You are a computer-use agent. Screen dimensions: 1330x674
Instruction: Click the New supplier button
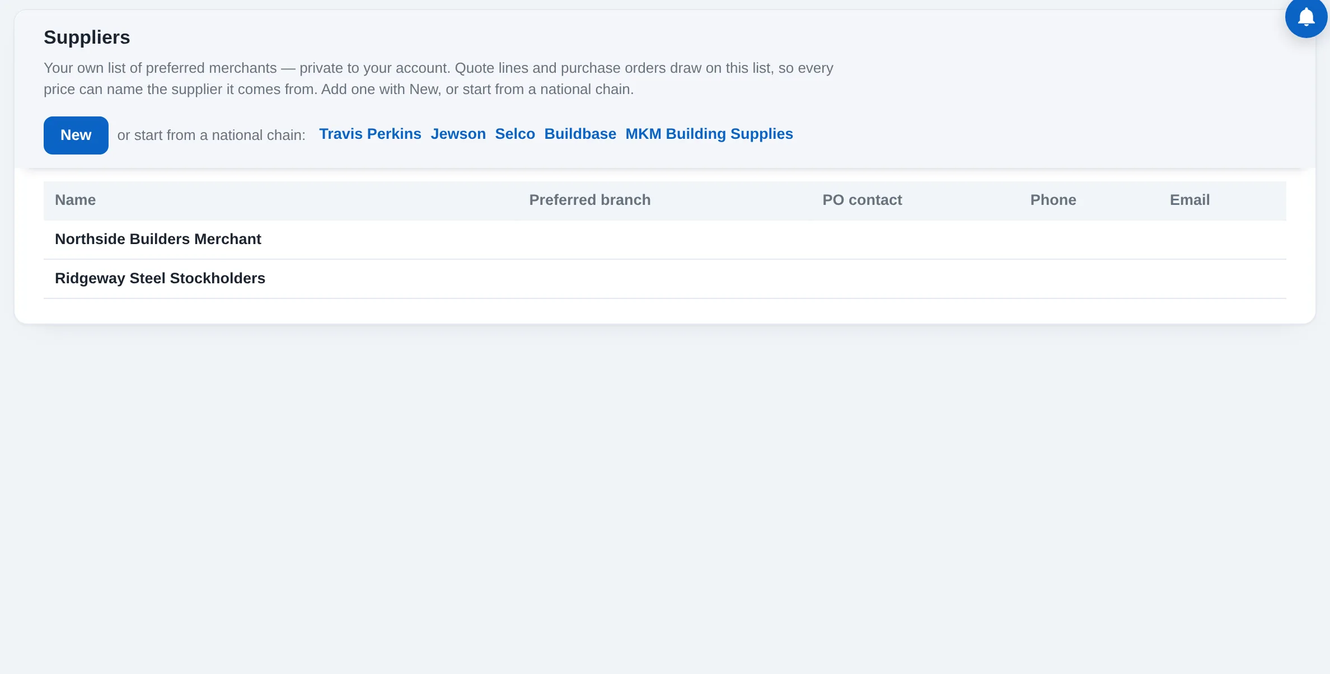pos(76,135)
